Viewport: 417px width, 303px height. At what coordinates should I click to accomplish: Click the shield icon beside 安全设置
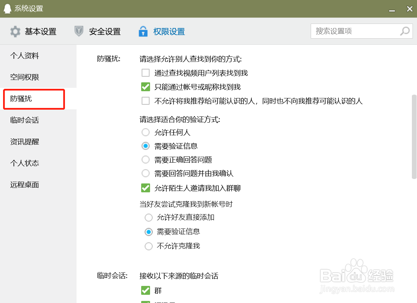point(79,31)
